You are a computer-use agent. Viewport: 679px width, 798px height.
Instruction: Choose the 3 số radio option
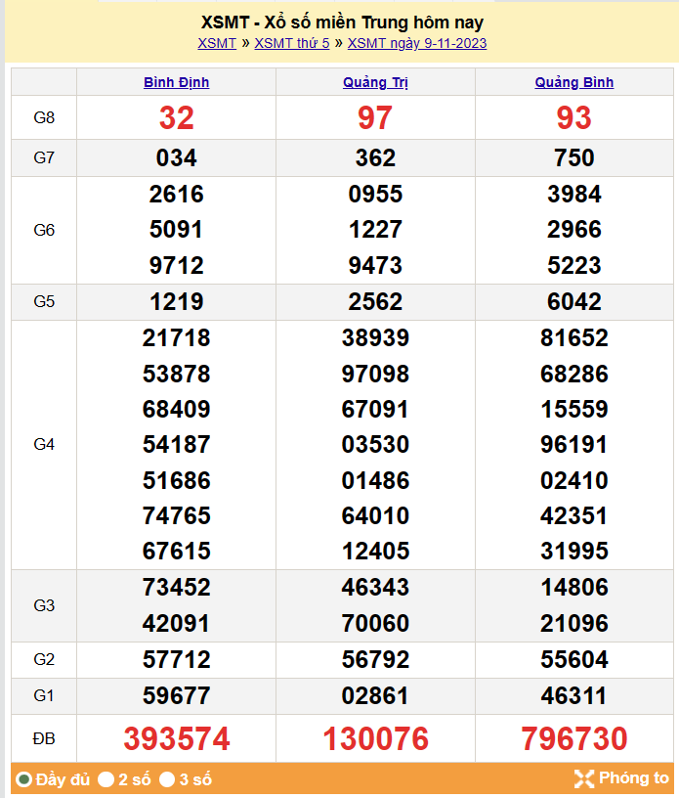point(167,779)
